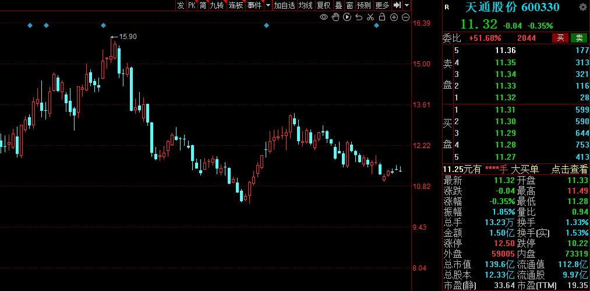590x291 pixels.
Task: Select sell level 5 price 11.36
Action: (x=506, y=51)
